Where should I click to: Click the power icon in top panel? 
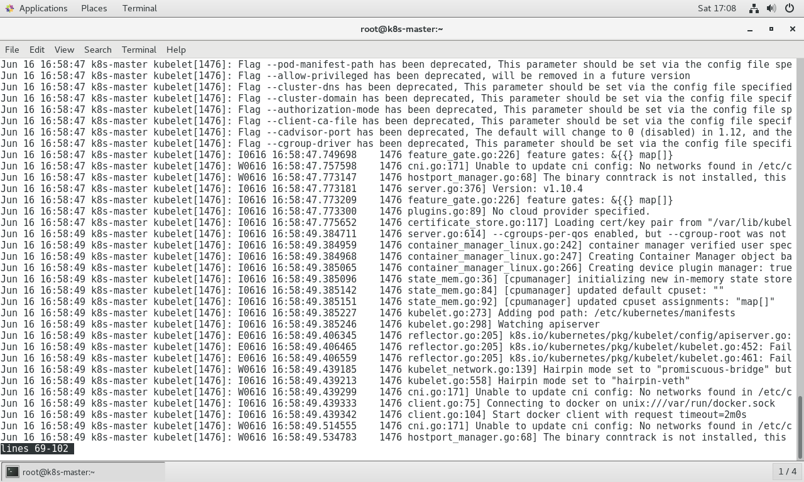coord(790,8)
